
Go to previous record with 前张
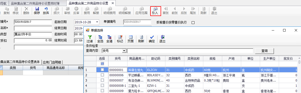[175, 11]
